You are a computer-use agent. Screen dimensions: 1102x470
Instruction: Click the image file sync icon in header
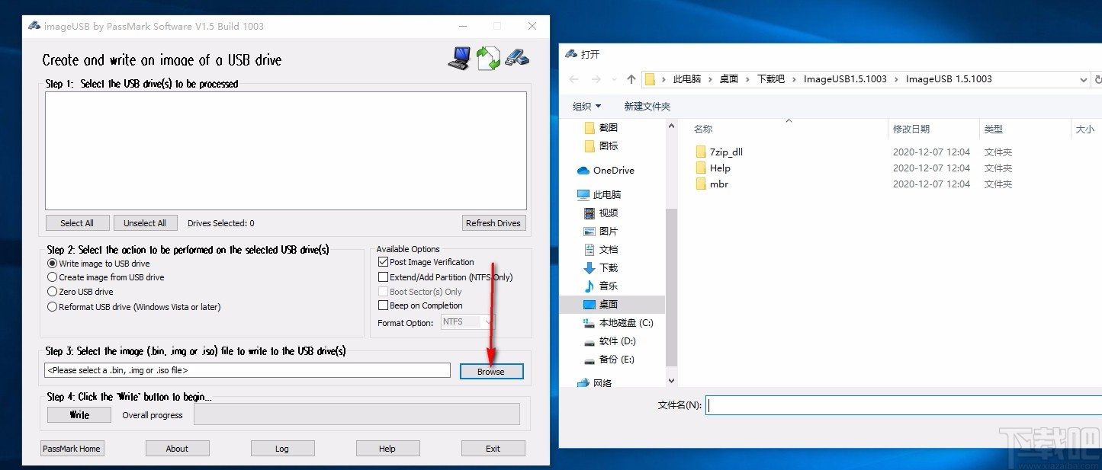point(488,57)
